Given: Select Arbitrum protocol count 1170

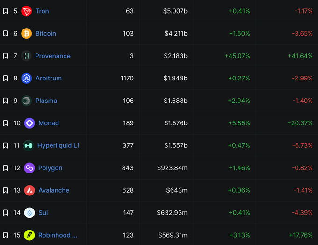Looking at the screenshot, I should (127, 78).
